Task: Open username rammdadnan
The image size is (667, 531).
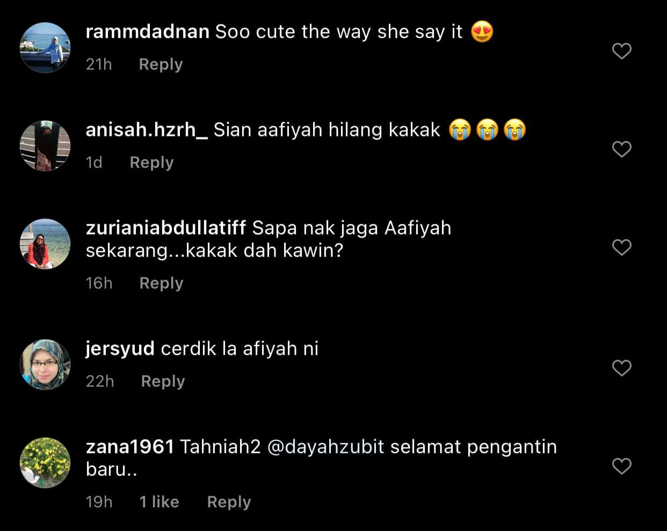Action: [148, 32]
